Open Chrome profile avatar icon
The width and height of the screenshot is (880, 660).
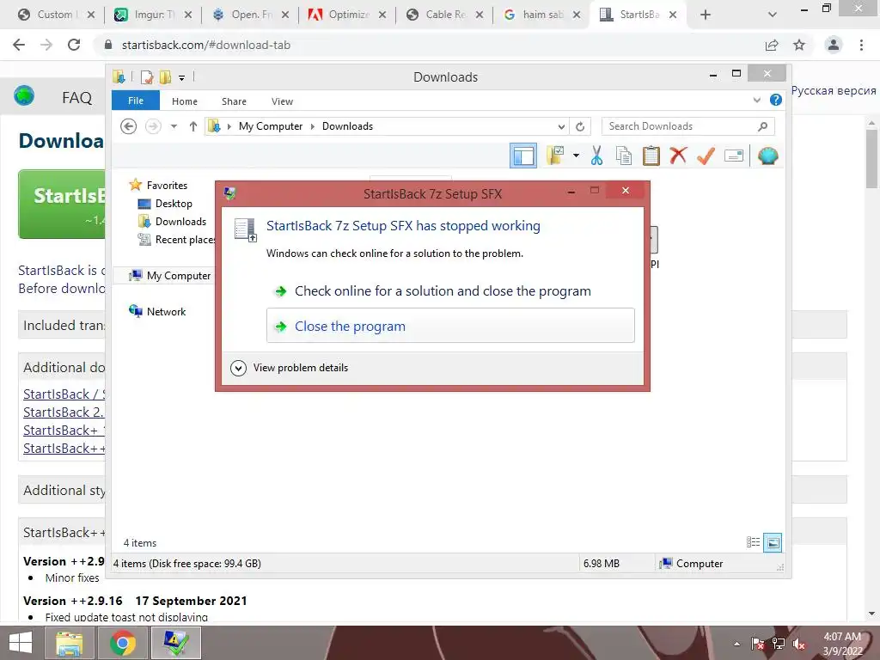pos(834,45)
